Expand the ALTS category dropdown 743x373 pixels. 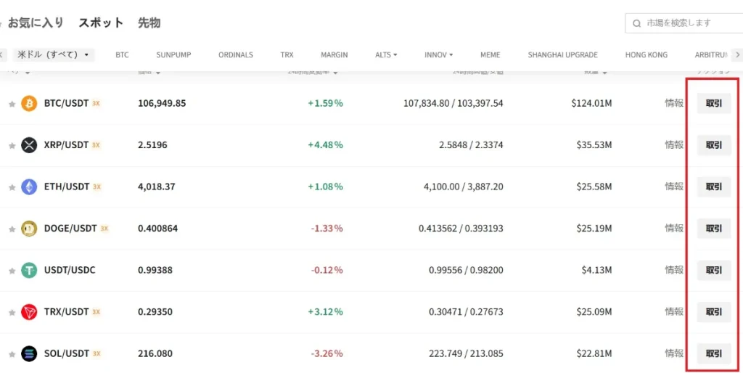tap(386, 54)
